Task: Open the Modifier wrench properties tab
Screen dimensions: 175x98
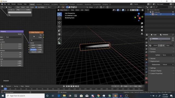Action: (x=147, y=62)
